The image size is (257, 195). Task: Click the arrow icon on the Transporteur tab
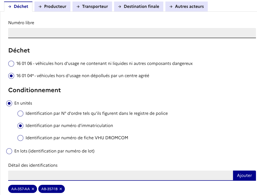click(x=78, y=7)
